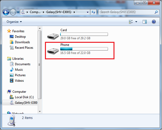Click the Comp... breadcrumb segment
This screenshot has height=130, width=162.
tap(35, 12)
